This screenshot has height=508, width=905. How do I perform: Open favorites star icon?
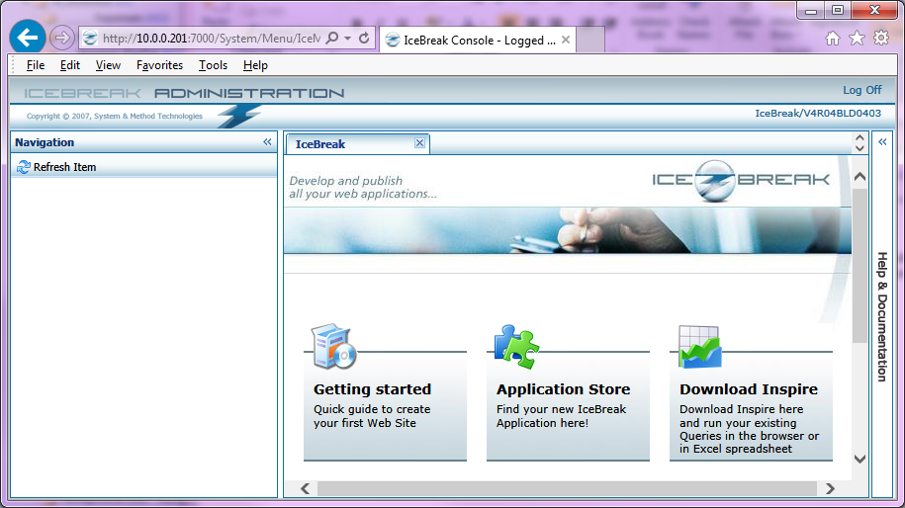click(858, 39)
